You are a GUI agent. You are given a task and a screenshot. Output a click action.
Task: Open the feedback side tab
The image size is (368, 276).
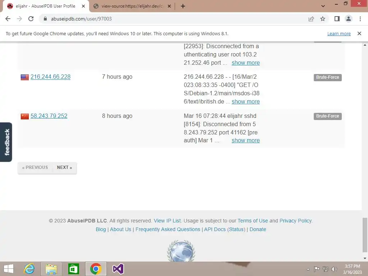tap(6, 142)
